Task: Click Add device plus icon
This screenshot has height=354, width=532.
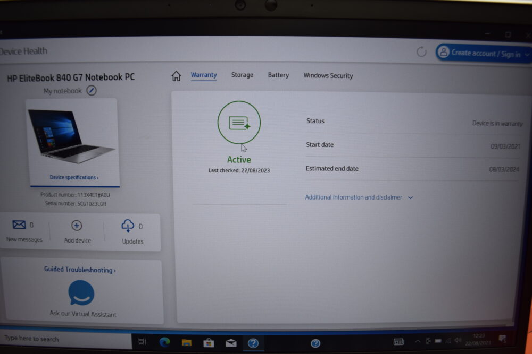Action: coord(77,226)
